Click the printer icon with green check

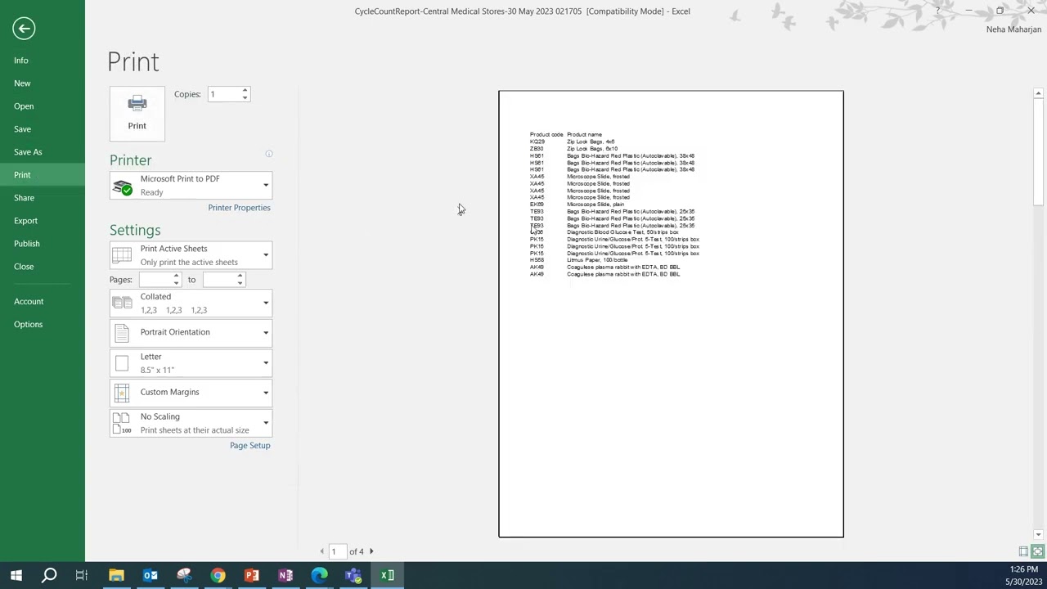123,187
